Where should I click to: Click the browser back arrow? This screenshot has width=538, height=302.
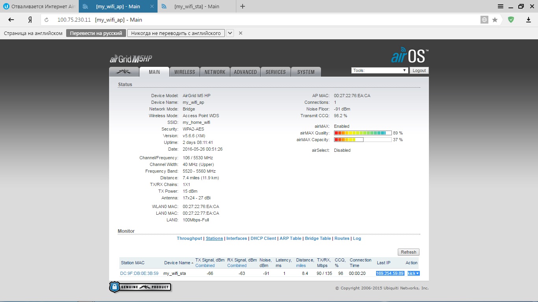click(11, 20)
